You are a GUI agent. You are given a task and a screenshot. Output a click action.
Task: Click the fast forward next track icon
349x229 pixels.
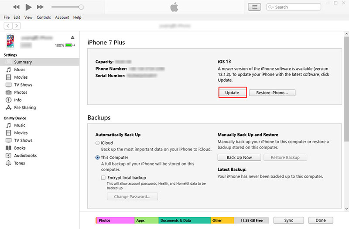pos(40,7)
